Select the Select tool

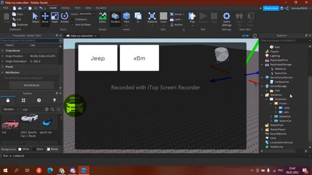pyautogui.click(x=36, y=17)
